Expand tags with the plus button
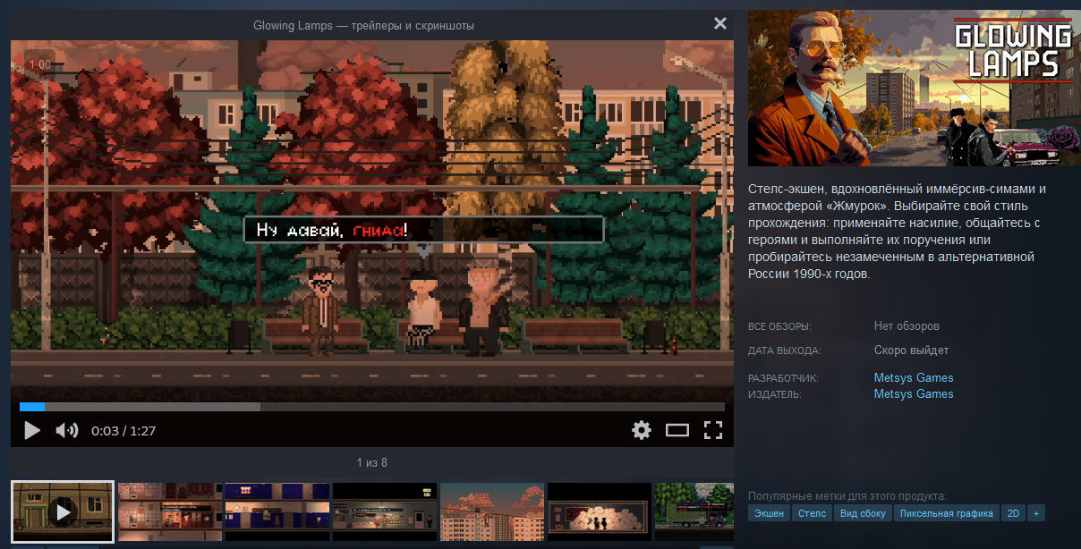1081x549 pixels. [x=1036, y=513]
